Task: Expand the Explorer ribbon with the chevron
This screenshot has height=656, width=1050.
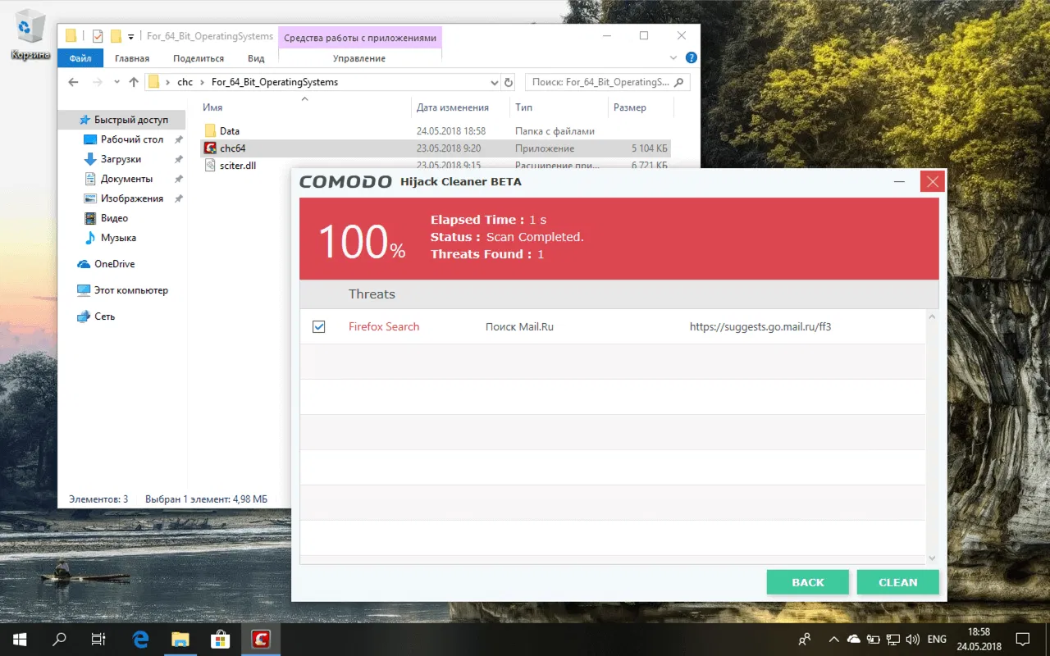Action: pyautogui.click(x=673, y=58)
